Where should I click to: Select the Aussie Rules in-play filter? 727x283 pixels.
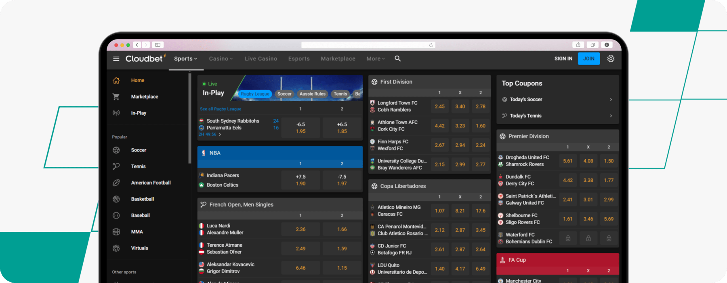[x=313, y=94]
